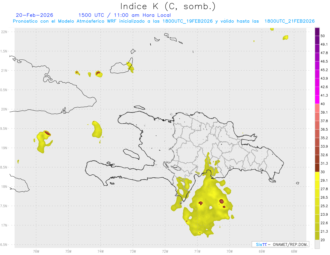Click the '26.5' colorbar value
The width and height of the screenshot is (330, 255).
[x=324, y=198]
